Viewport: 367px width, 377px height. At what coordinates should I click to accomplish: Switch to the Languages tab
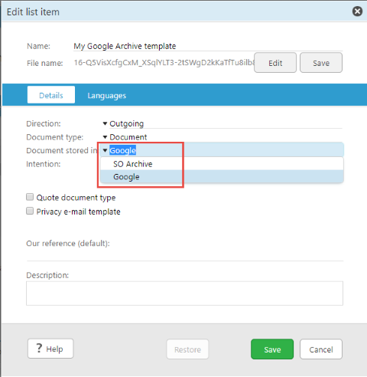click(x=107, y=96)
